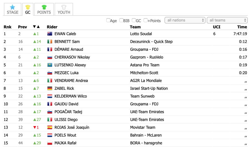Open the Mitchelton-Scott team page
Viewport: 250px width, 147px height.
[144, 73]
